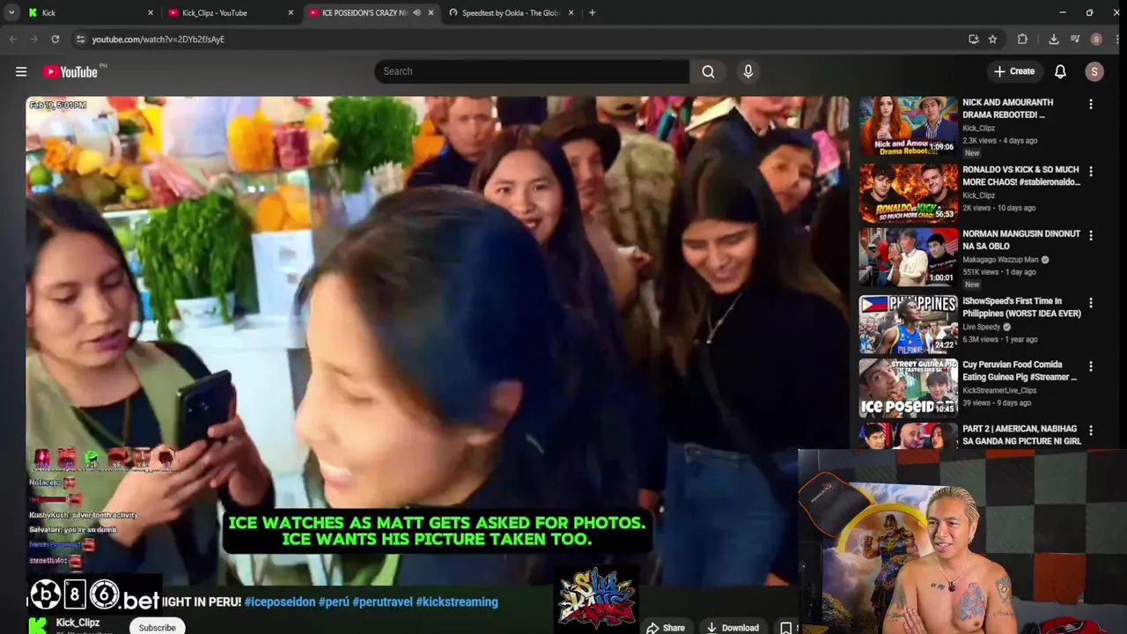The image size is (1127, 634).
Task: Open options for NICK AND AMOURANTH video
Action: (x=1091, y=105)
